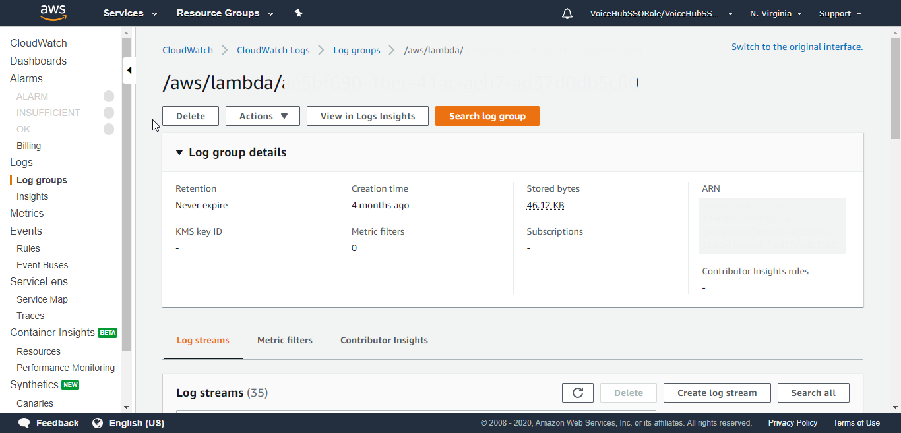Open Canaries in the sidebar
The width and height of the screenshot is (901, 433).
point(35,403)
